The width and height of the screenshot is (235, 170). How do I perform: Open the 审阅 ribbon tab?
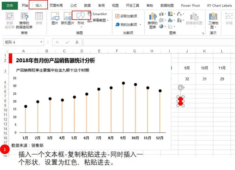coord(101,6)
